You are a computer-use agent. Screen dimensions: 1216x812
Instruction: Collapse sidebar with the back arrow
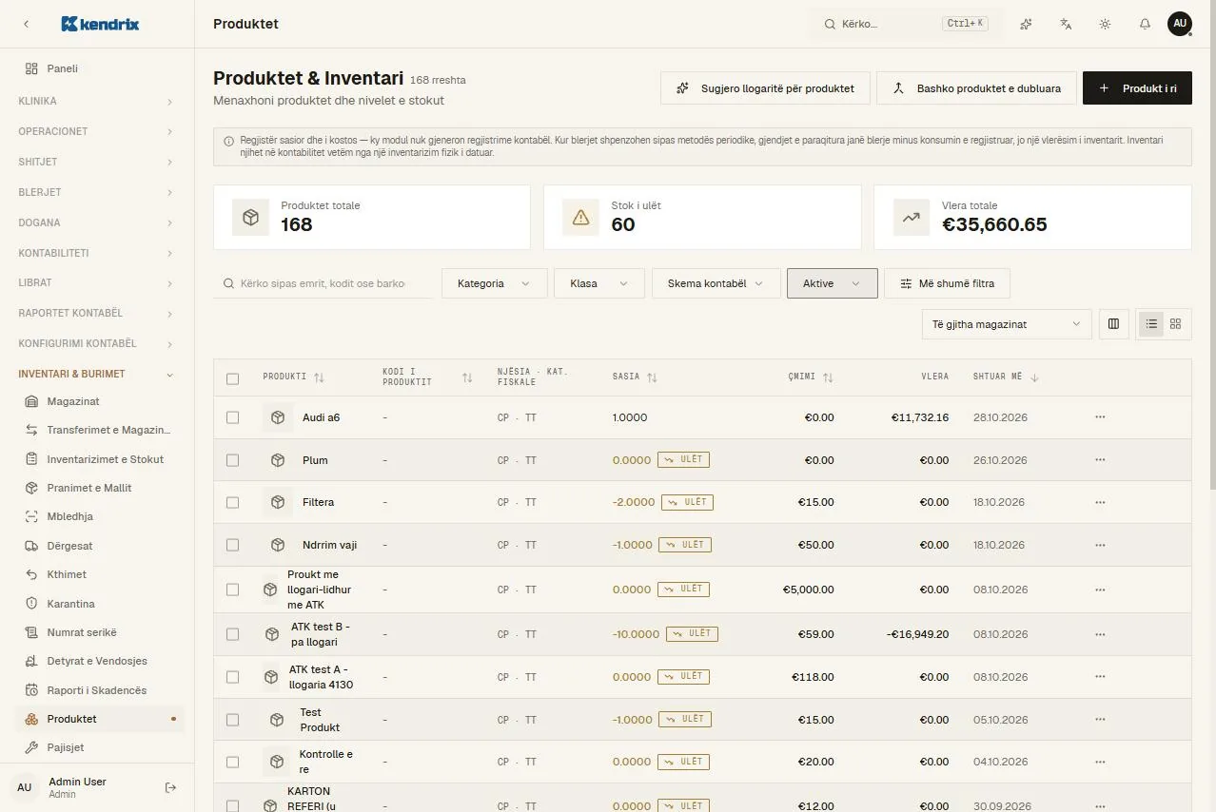[x=26, y=24]
